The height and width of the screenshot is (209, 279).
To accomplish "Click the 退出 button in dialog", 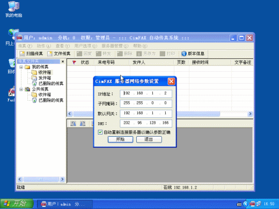I will [x=149, y=139].
